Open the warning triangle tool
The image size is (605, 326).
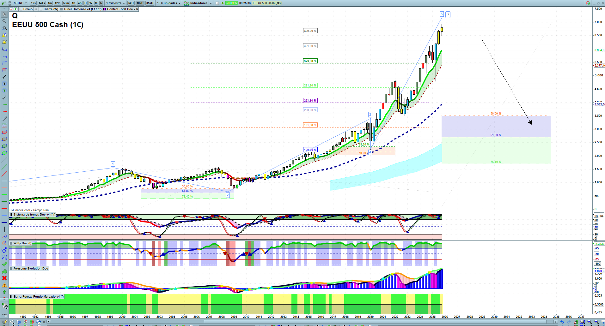click(x=4, y=285)
